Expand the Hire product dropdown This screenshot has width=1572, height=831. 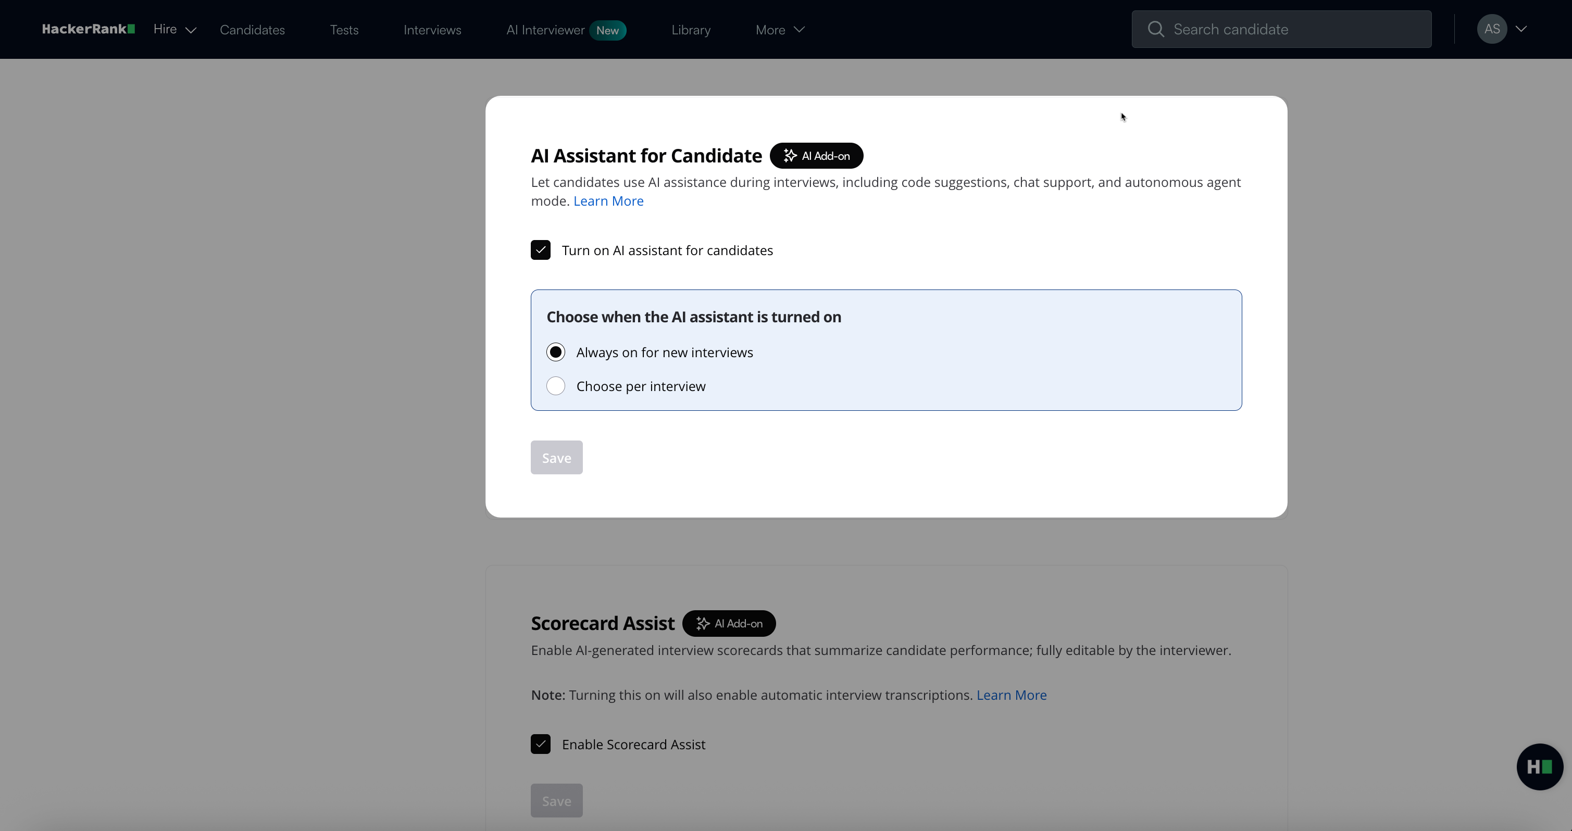click(174, 29)
